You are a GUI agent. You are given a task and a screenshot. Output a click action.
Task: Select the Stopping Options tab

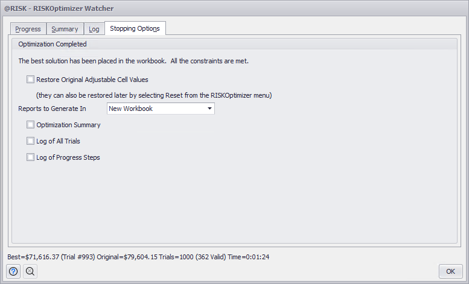[x=135, y=28]
